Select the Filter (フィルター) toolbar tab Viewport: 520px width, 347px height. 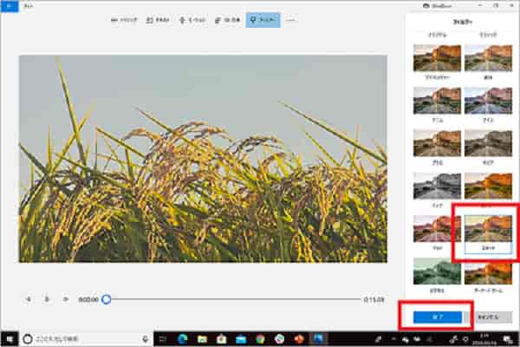coord(263,19)
